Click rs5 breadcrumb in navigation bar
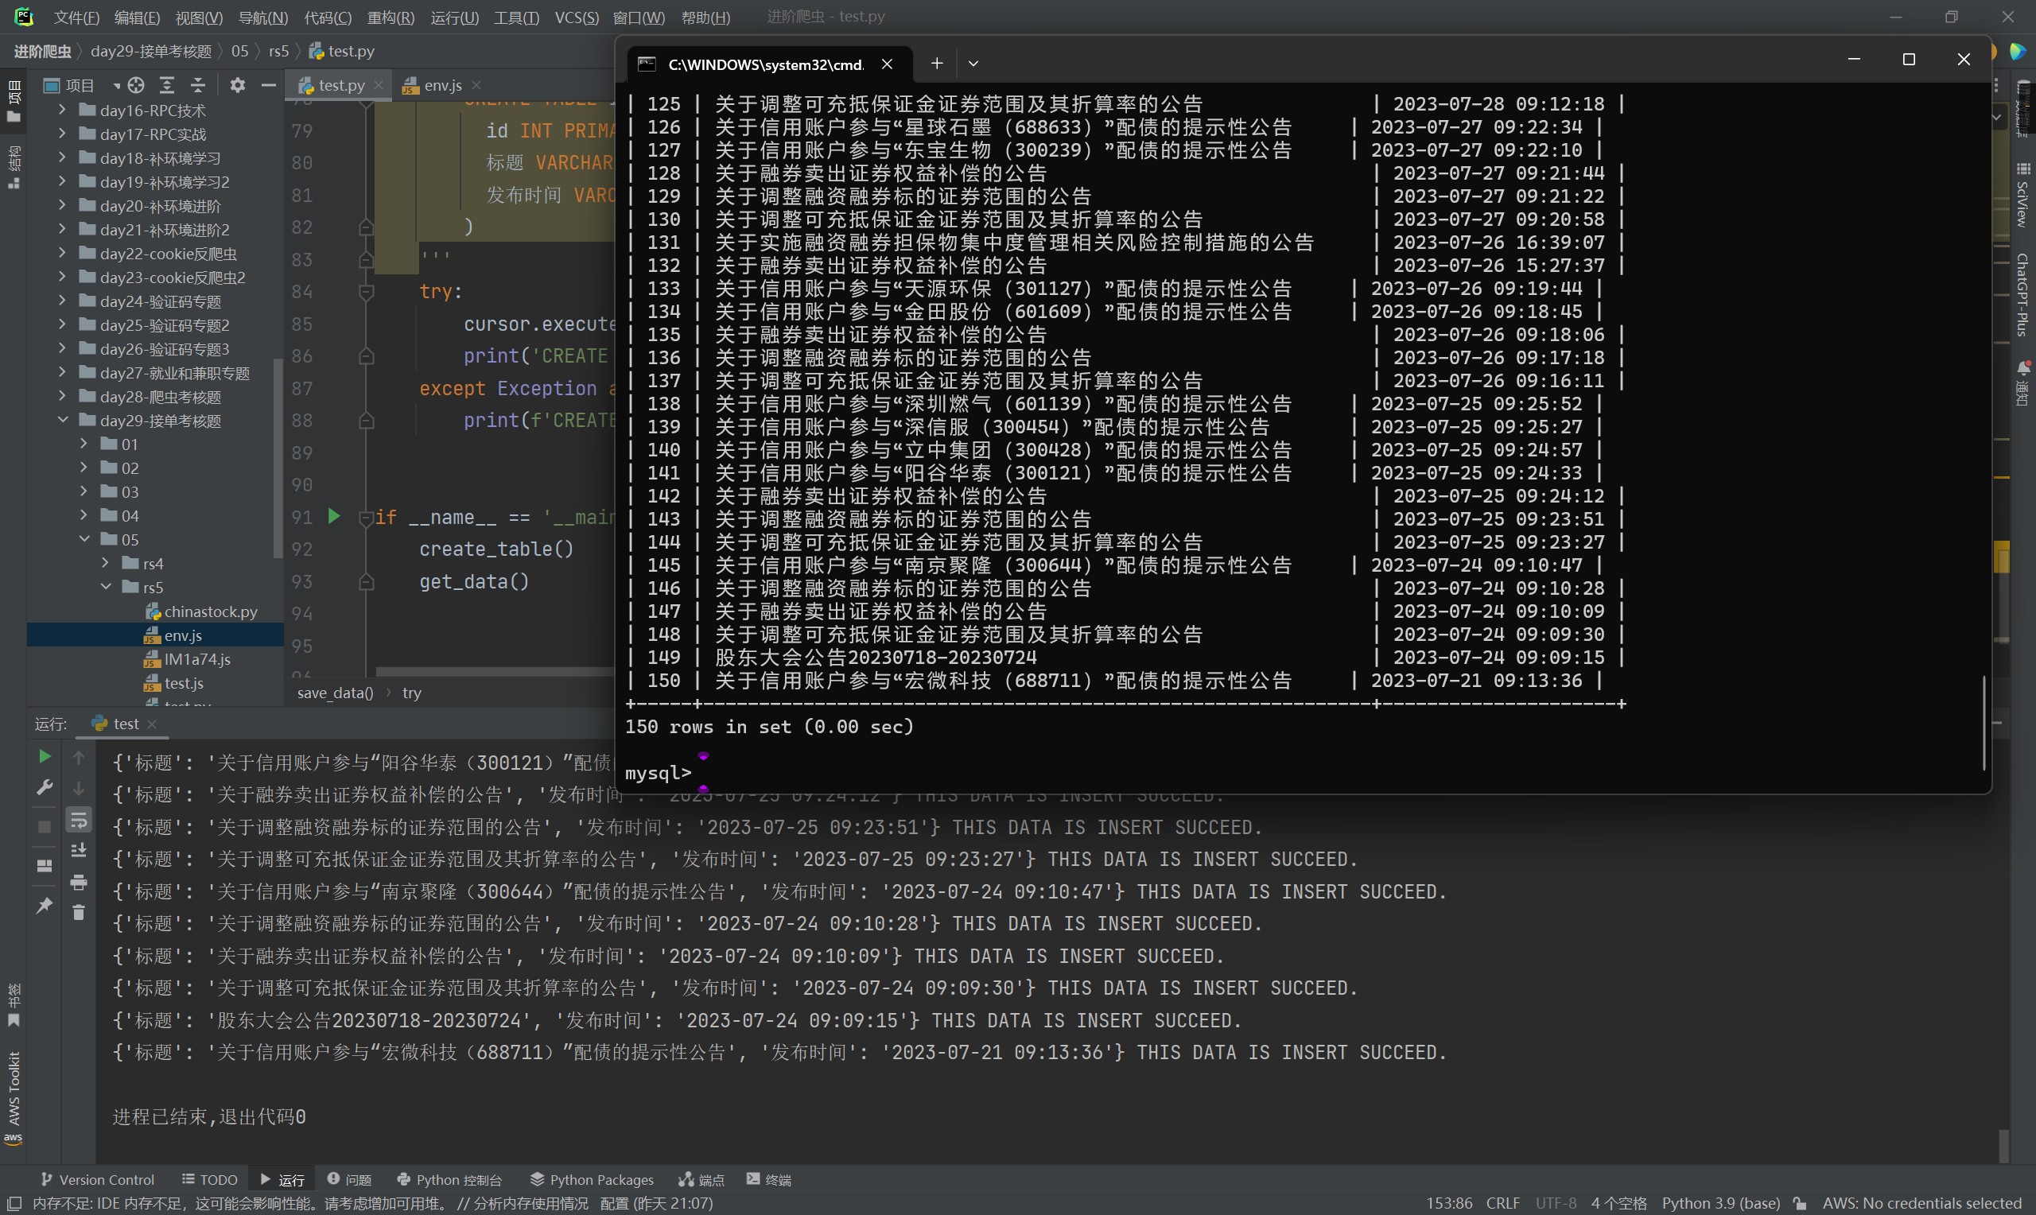This screenshot has width=2036, height=1215. click(x=278, y=51)
